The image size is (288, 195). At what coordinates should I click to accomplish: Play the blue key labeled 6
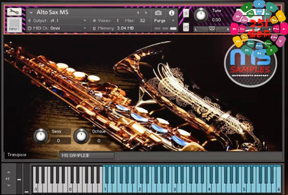279,189
